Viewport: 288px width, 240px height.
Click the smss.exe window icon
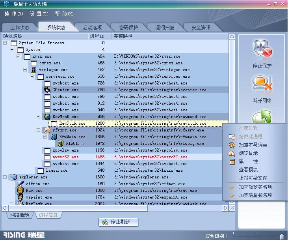[27, 56]
